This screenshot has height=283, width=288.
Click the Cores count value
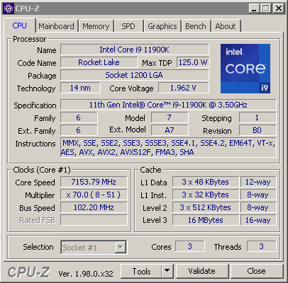(x=190, y=246)
